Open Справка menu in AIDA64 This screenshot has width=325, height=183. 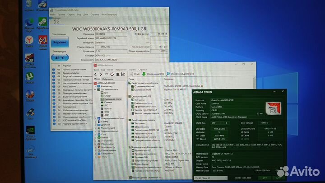pos(142,70)
